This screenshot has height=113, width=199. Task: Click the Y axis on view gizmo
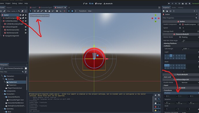click(x=155, y=15)
